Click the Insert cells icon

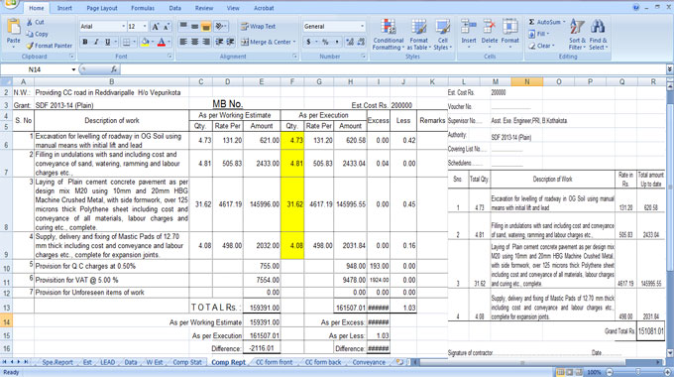tap(469, 27)
